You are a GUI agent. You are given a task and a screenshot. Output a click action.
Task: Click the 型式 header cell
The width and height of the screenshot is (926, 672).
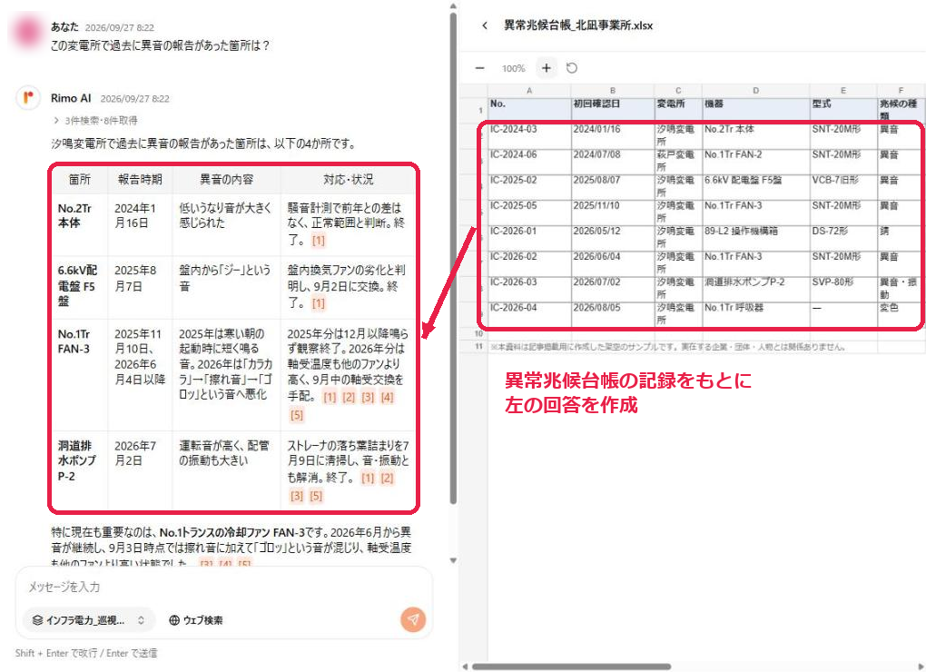(842, 109)
